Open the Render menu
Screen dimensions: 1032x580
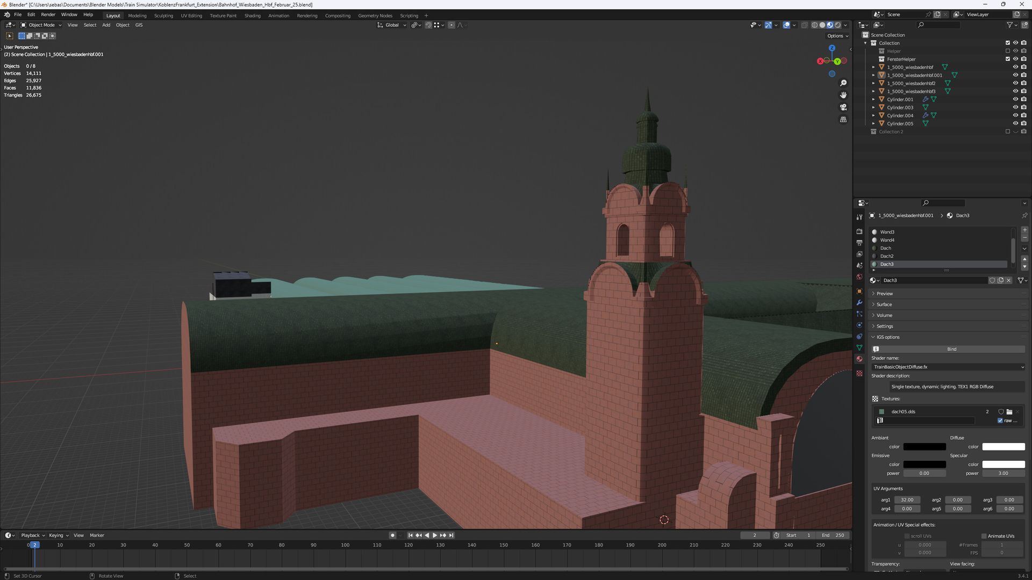48,15
